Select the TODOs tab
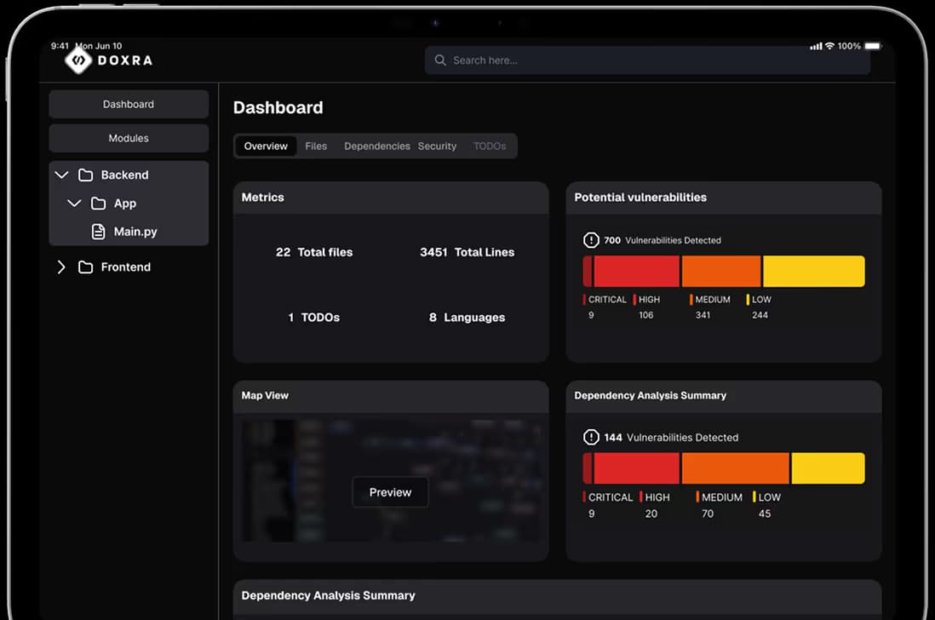 coord(490,146)
